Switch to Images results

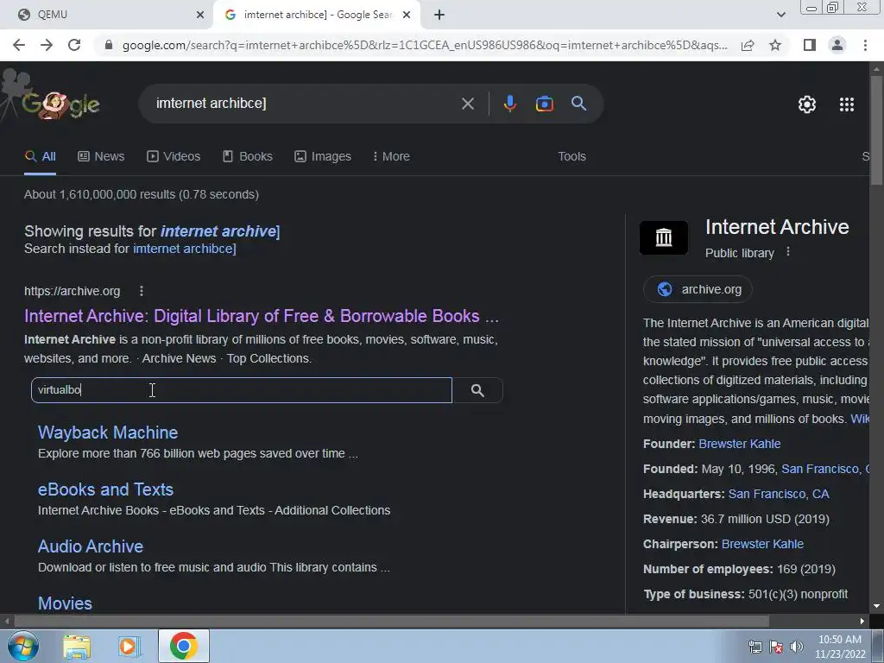[x=323, y=157]
